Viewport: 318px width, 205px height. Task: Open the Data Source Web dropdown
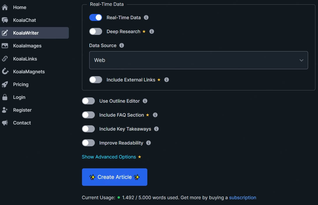click(x=199, y=60)
